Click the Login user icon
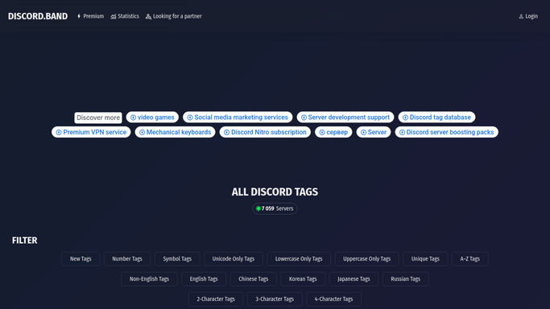 click(521, 16)
